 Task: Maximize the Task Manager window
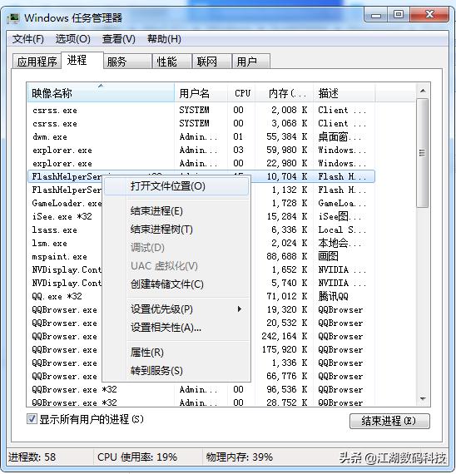pos(399,14)
